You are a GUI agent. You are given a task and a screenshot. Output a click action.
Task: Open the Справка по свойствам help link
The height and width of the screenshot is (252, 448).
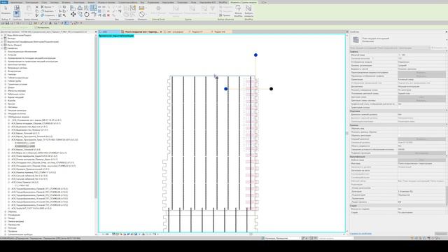click(361, 233)
